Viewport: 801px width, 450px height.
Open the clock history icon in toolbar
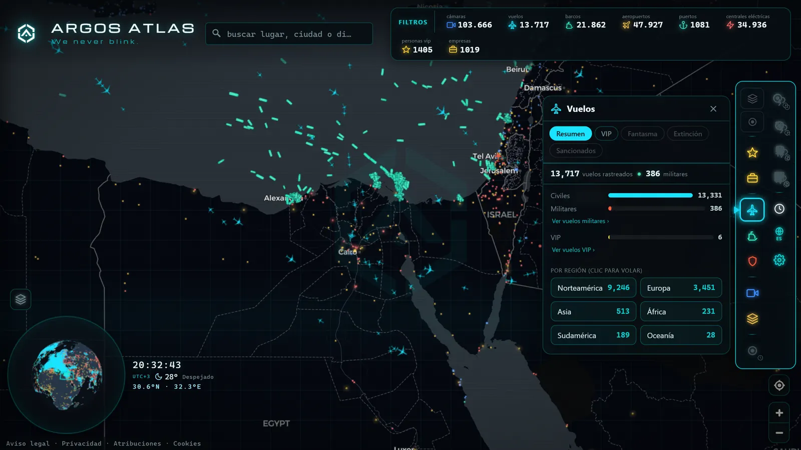tap(779, 209)
